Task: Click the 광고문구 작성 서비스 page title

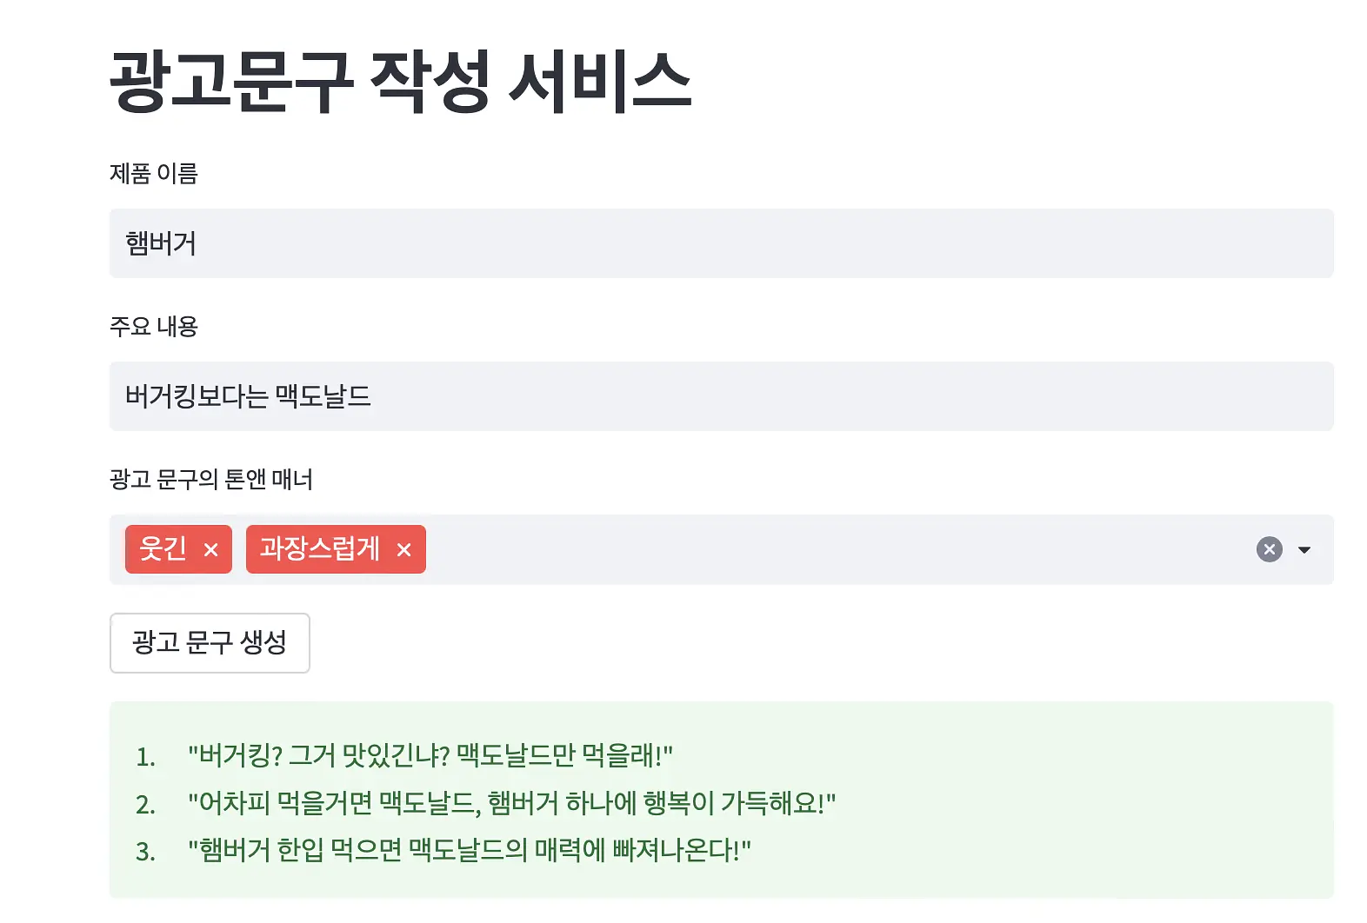Action: point(400,82)
